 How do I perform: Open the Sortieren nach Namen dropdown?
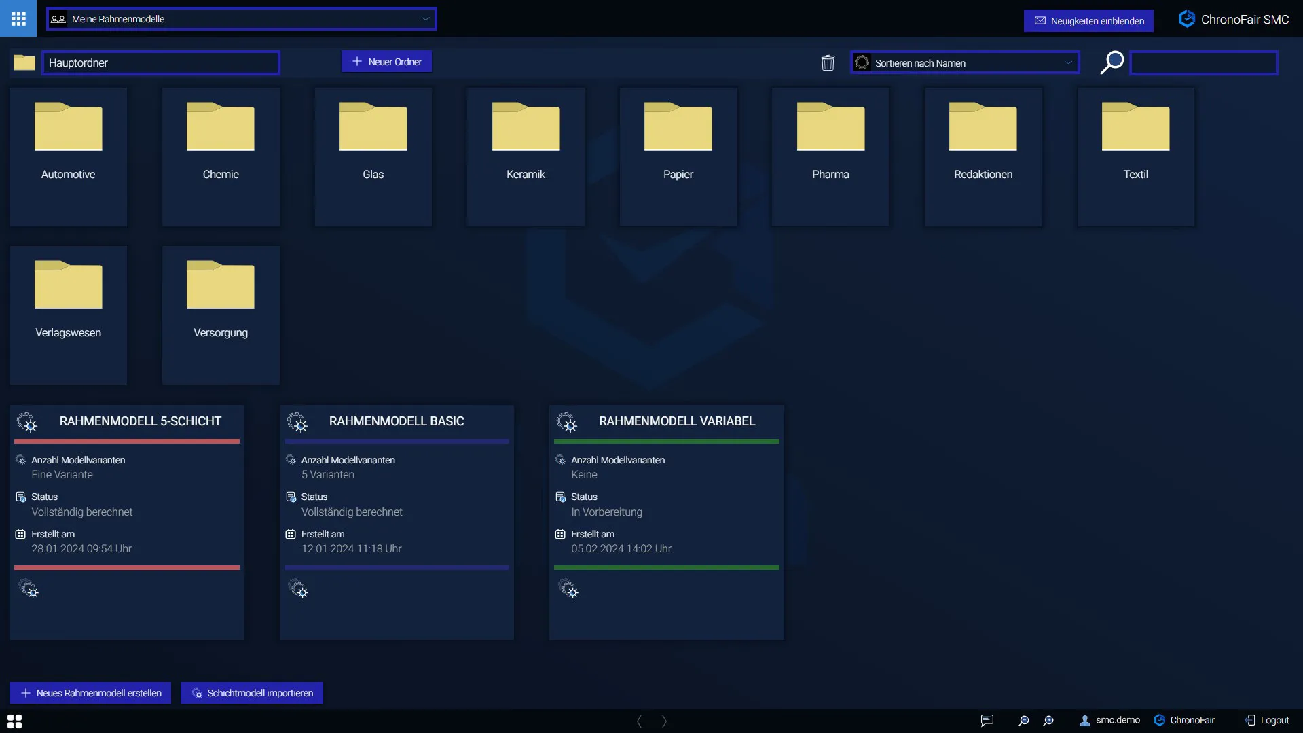(965, 62)
